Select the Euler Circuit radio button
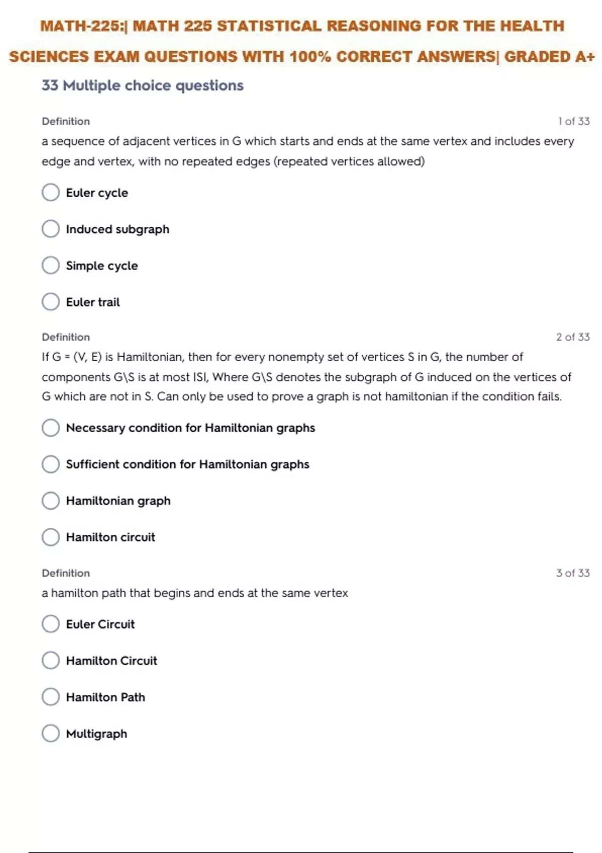 pos(51,624)
